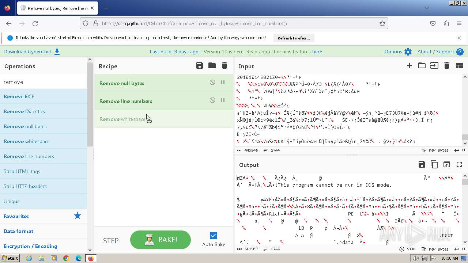468x263 pixels.
Task: Click Remove null bytes recipe step
Action: coord(164,83)
